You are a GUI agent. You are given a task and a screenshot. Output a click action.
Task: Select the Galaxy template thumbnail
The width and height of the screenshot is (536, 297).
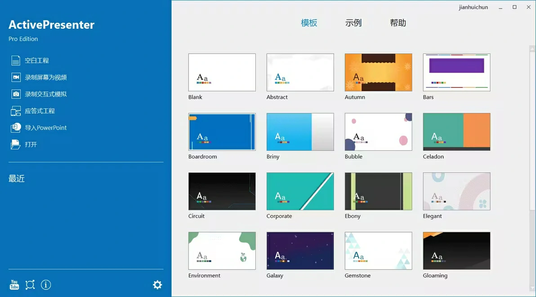(x=300, y=251)
